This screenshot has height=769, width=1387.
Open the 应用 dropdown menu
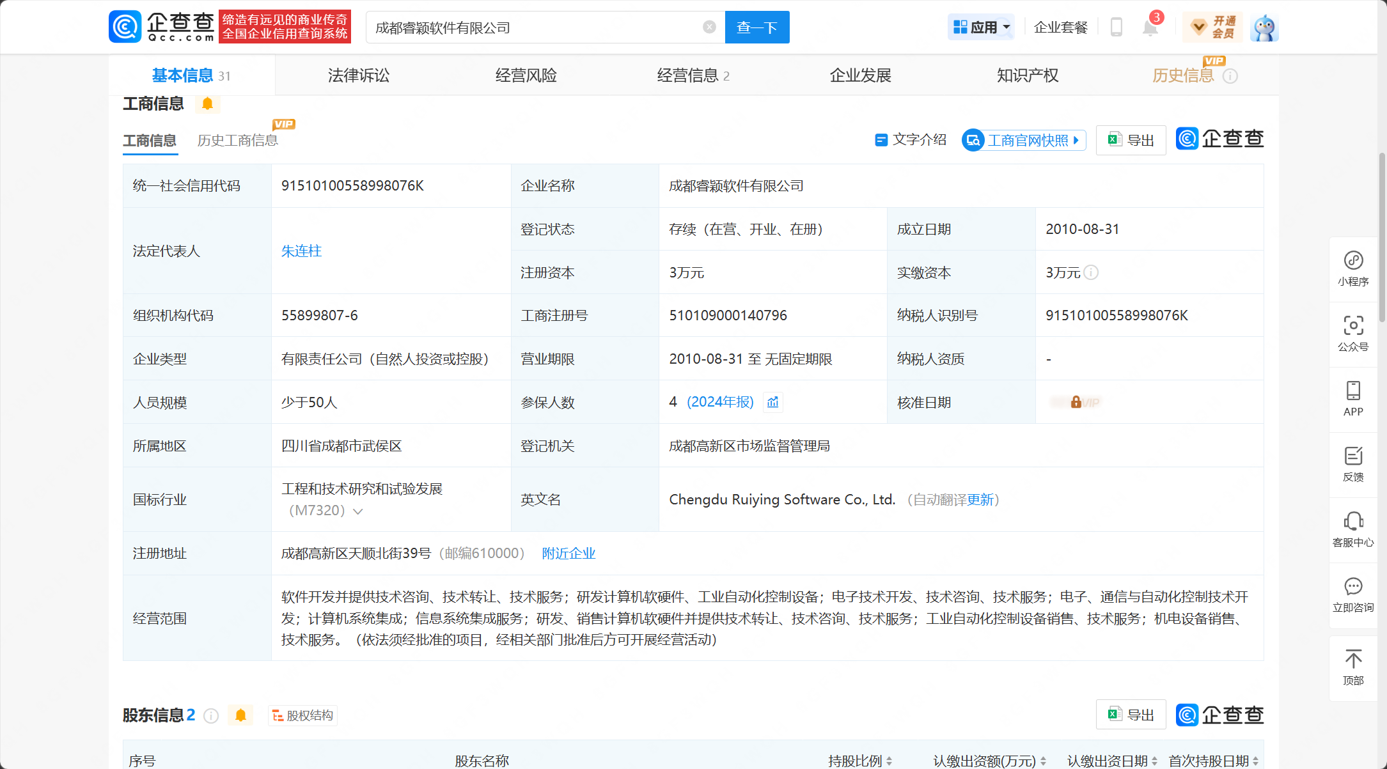point(981,27)
